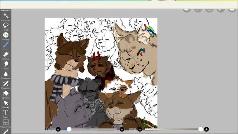Select the Vector arrow tool
The width and height of the screenshot is (238, 134).
click(6, 104)
